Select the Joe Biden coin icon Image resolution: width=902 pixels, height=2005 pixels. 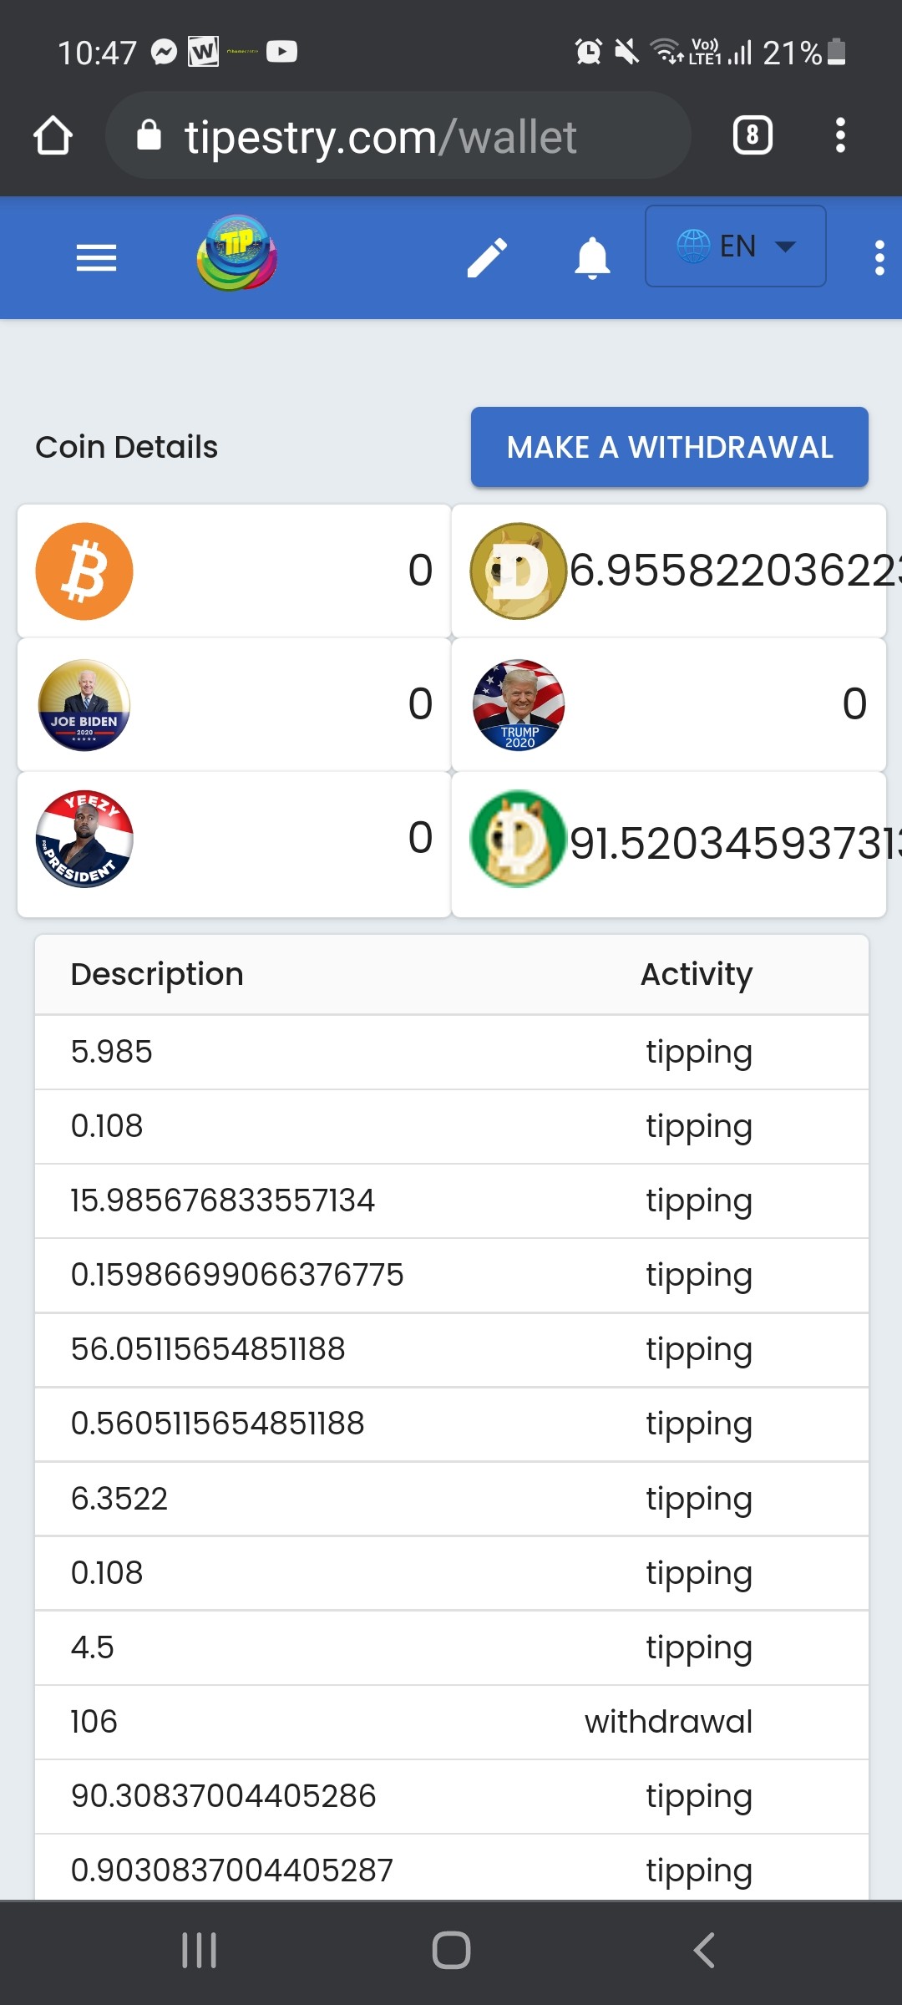pos(84,705)
